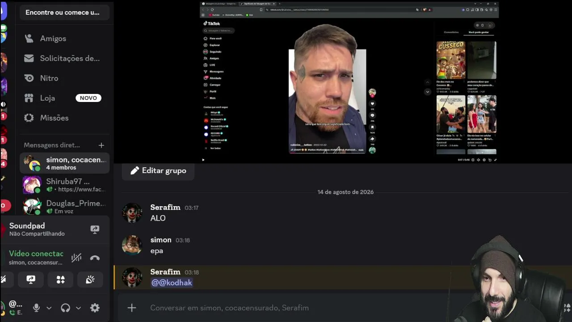The width and height of the screenshot is (572, 322).
Task: Share the TikTok video with arrow icon
Action: click(x=372, y=139)
